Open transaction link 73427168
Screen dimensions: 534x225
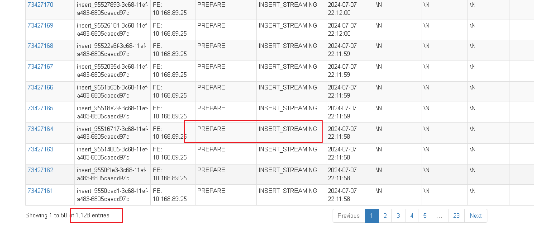[x=40, y=46]
